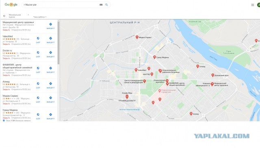Screen dimensions: 260x148
Task: Get route icon for Медиа-Сервис listing
Action: (x=50, y=98)
